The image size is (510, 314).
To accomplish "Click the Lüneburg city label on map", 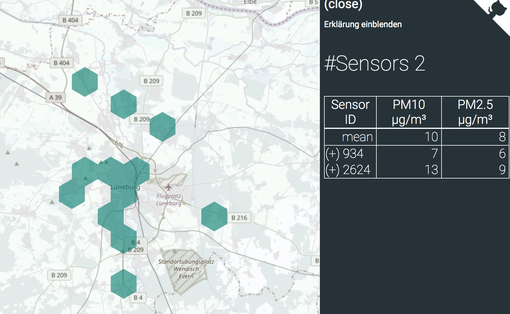I will tap(125, 187).
